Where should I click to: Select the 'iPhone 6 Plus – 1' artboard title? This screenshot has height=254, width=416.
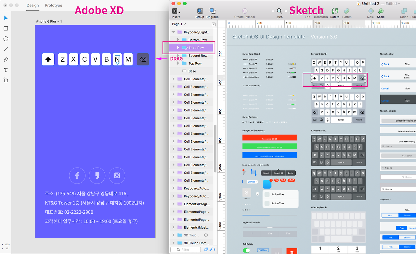click(x=49, y=21)
